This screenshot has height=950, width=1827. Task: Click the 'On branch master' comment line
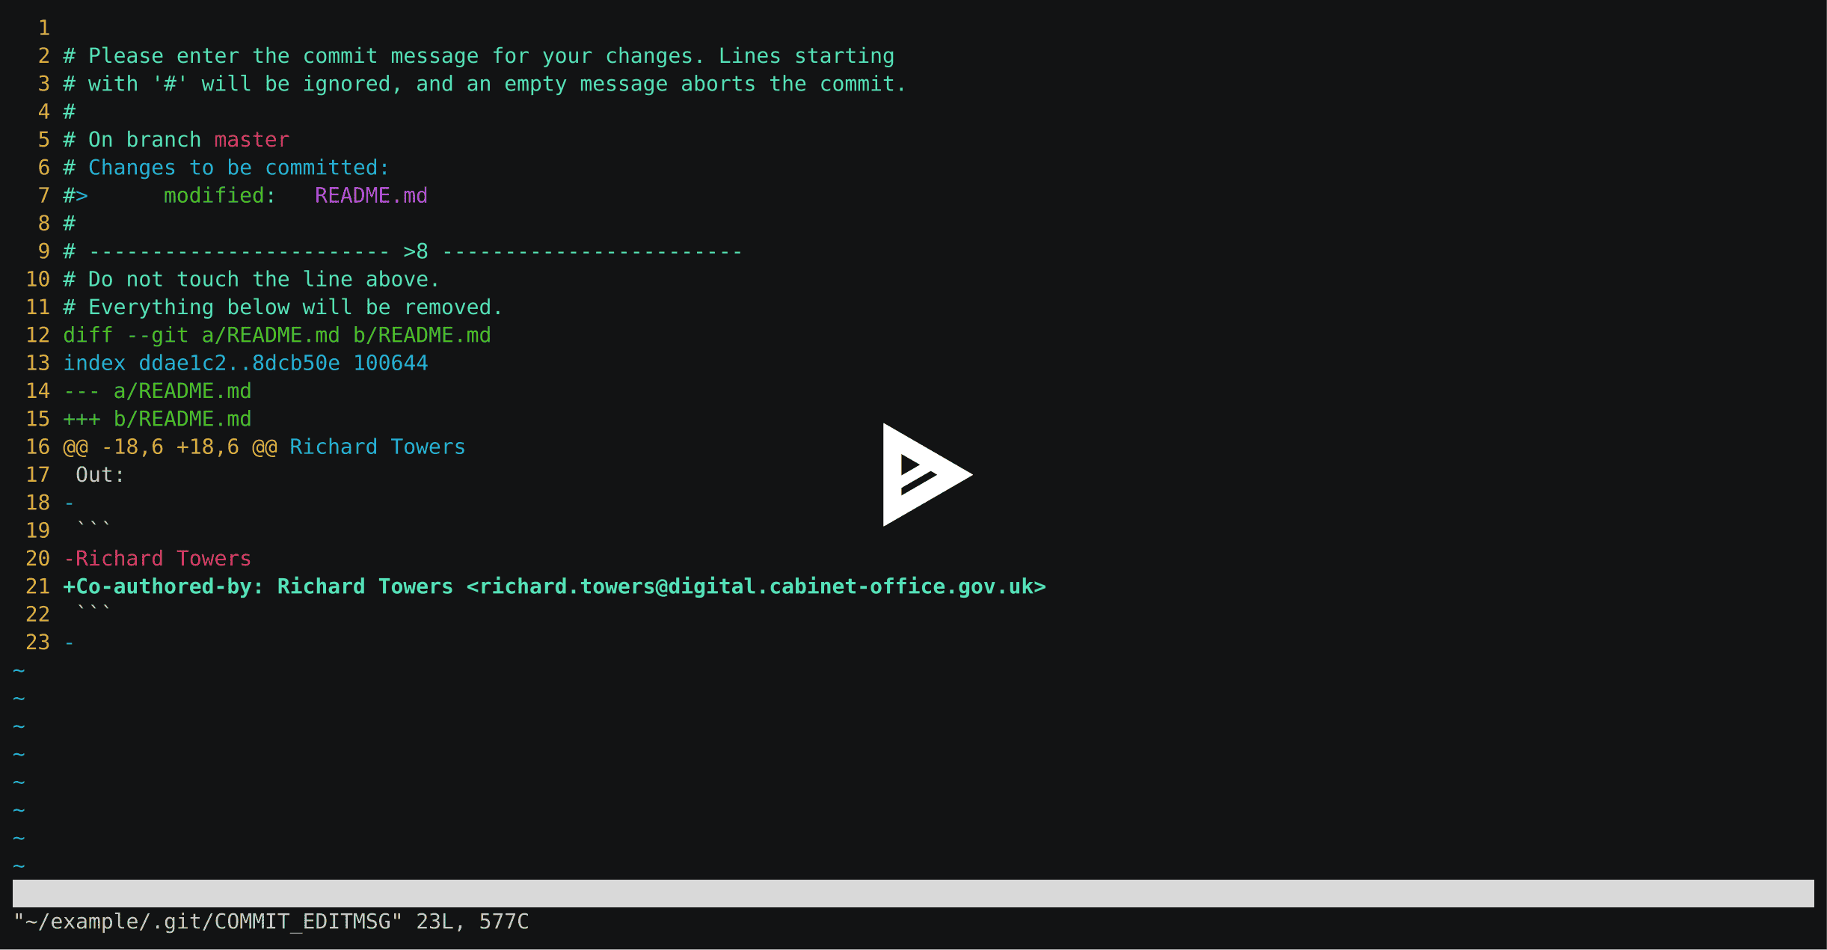pyautogui.click(x=176, y=140)
